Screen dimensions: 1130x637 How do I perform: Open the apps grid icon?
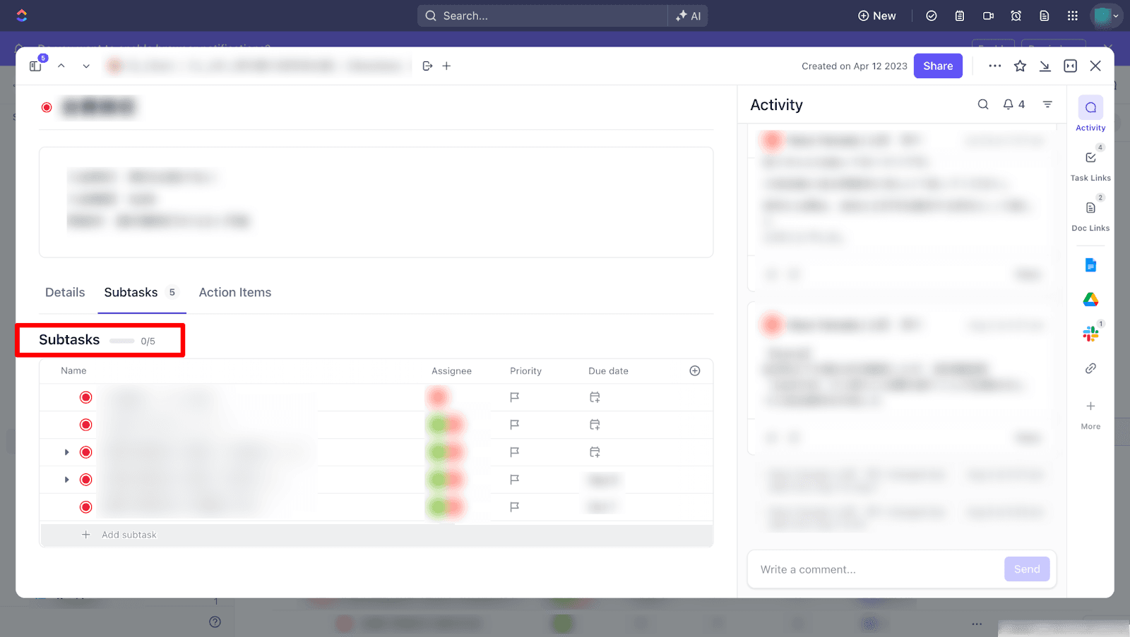click(1072, 16)
